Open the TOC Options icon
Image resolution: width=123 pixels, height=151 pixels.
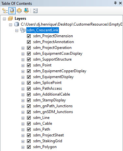35,11
